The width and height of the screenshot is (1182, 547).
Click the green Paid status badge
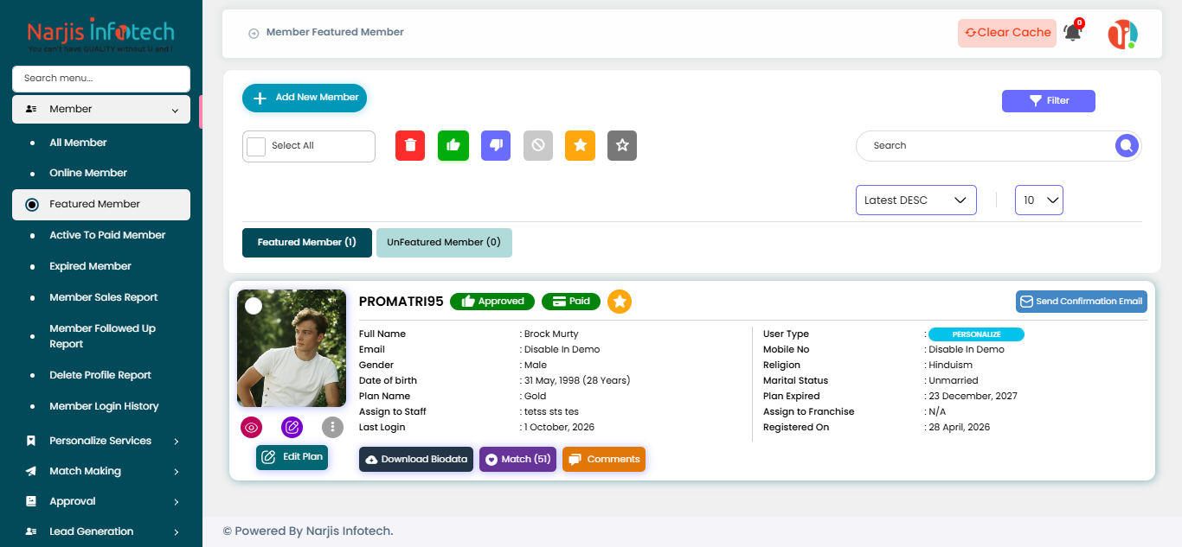coord(571,302)
